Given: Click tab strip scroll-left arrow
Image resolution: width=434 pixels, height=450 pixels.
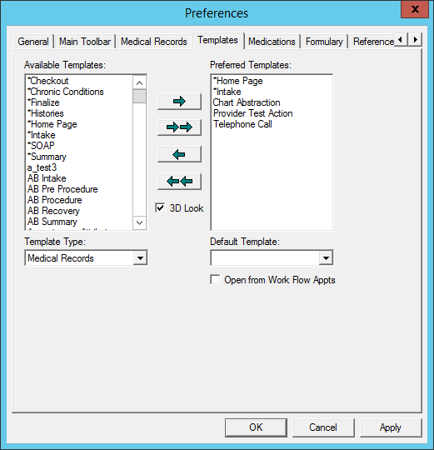Looking at the screenshot, I should [401, 39].
